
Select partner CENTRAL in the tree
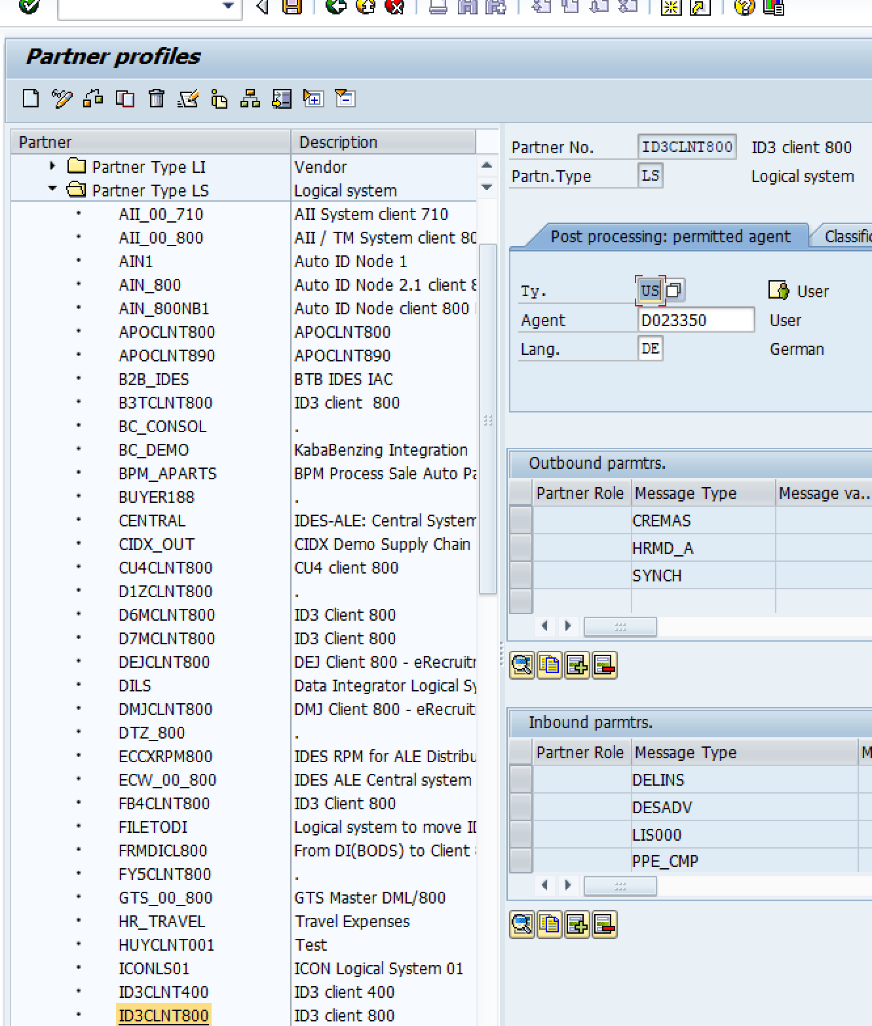point(152,521)
